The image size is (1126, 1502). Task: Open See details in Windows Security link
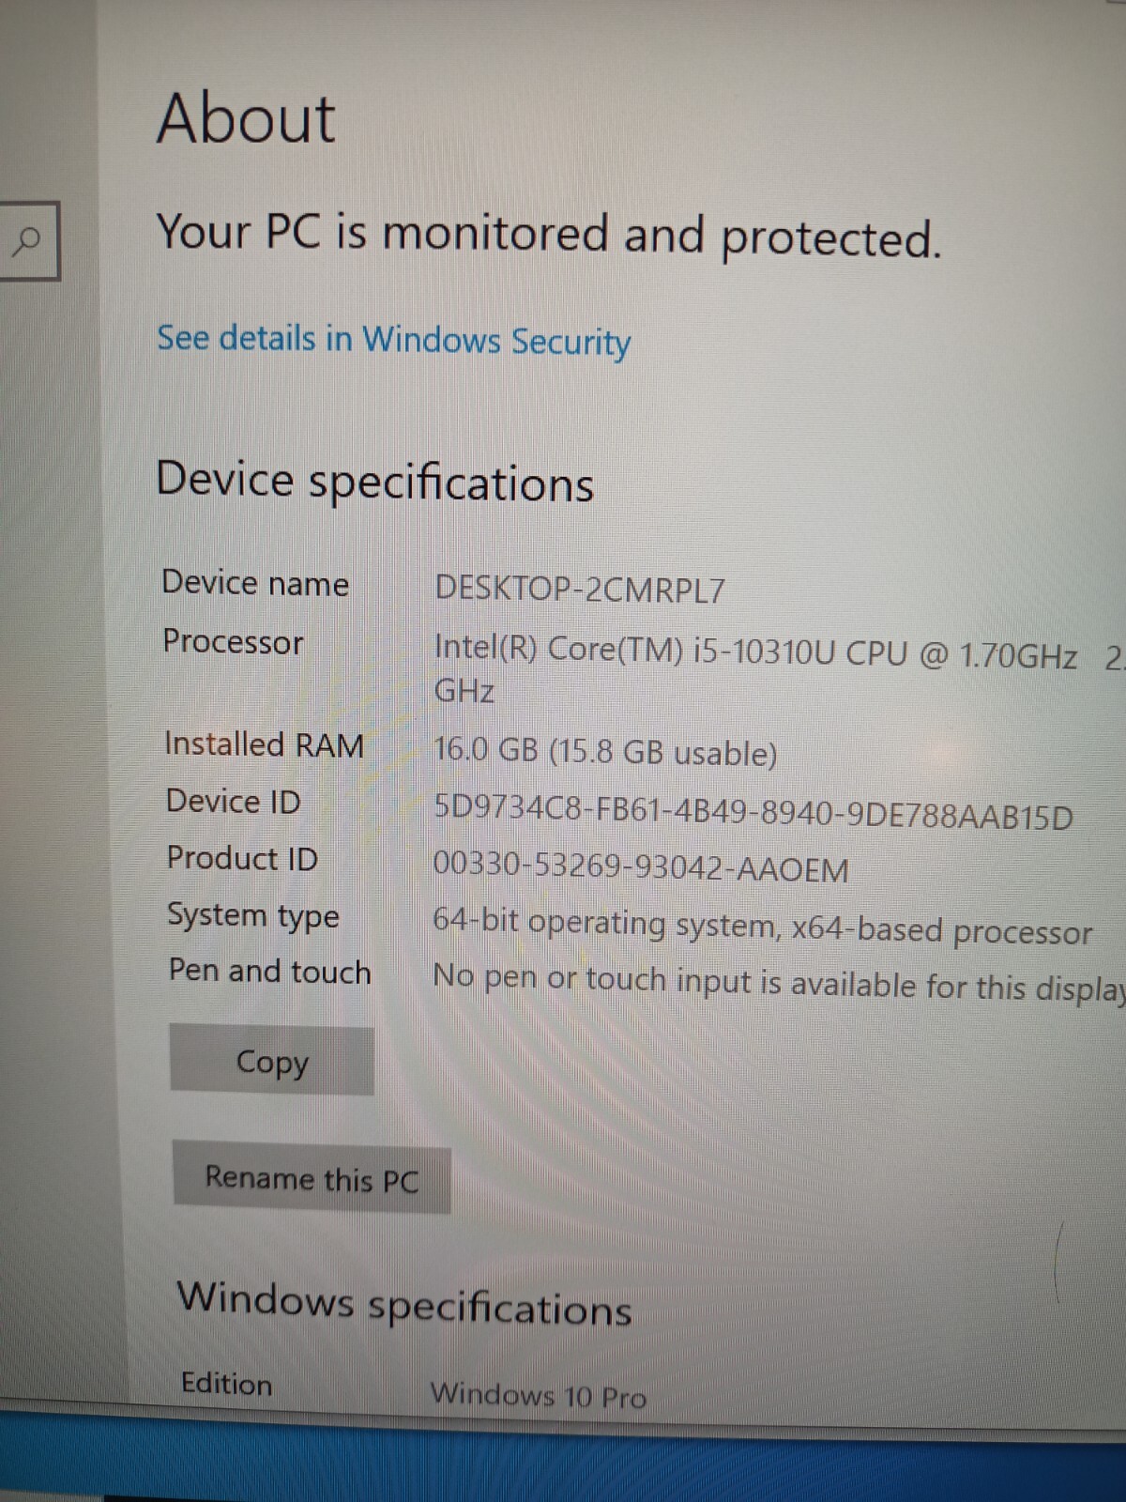(393, 340)
